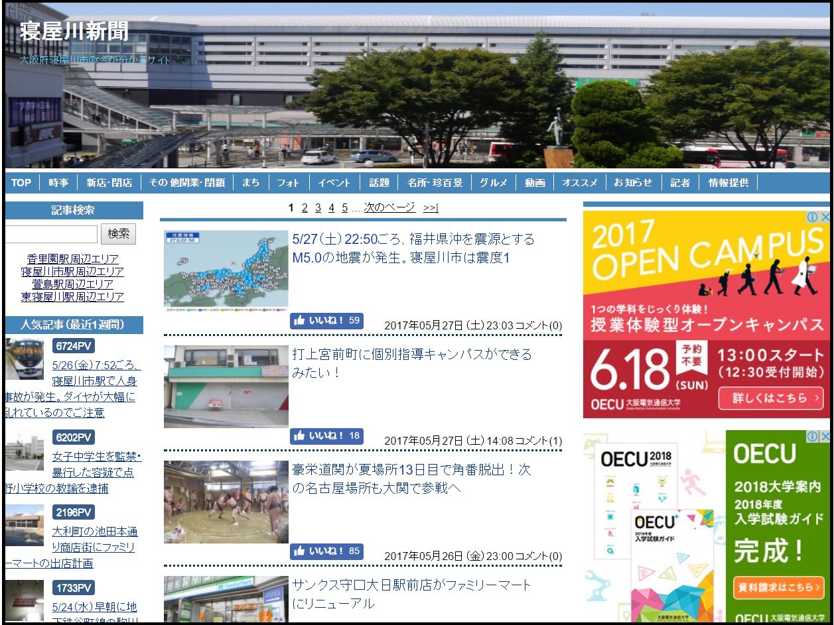834x625 pixels.
Task: Open ad info icon on Open Campus ad
Action: pos(812,217)
